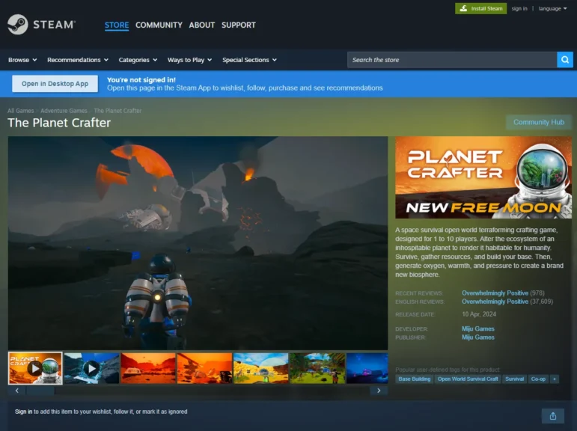Open the Browse dropdown menu
This screenshot has width=577, height=431.
(x=22, y=60)
